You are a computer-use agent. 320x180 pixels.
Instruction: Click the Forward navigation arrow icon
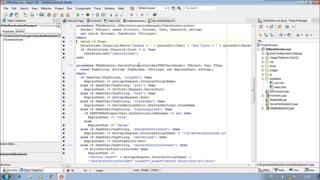point(142,14)
